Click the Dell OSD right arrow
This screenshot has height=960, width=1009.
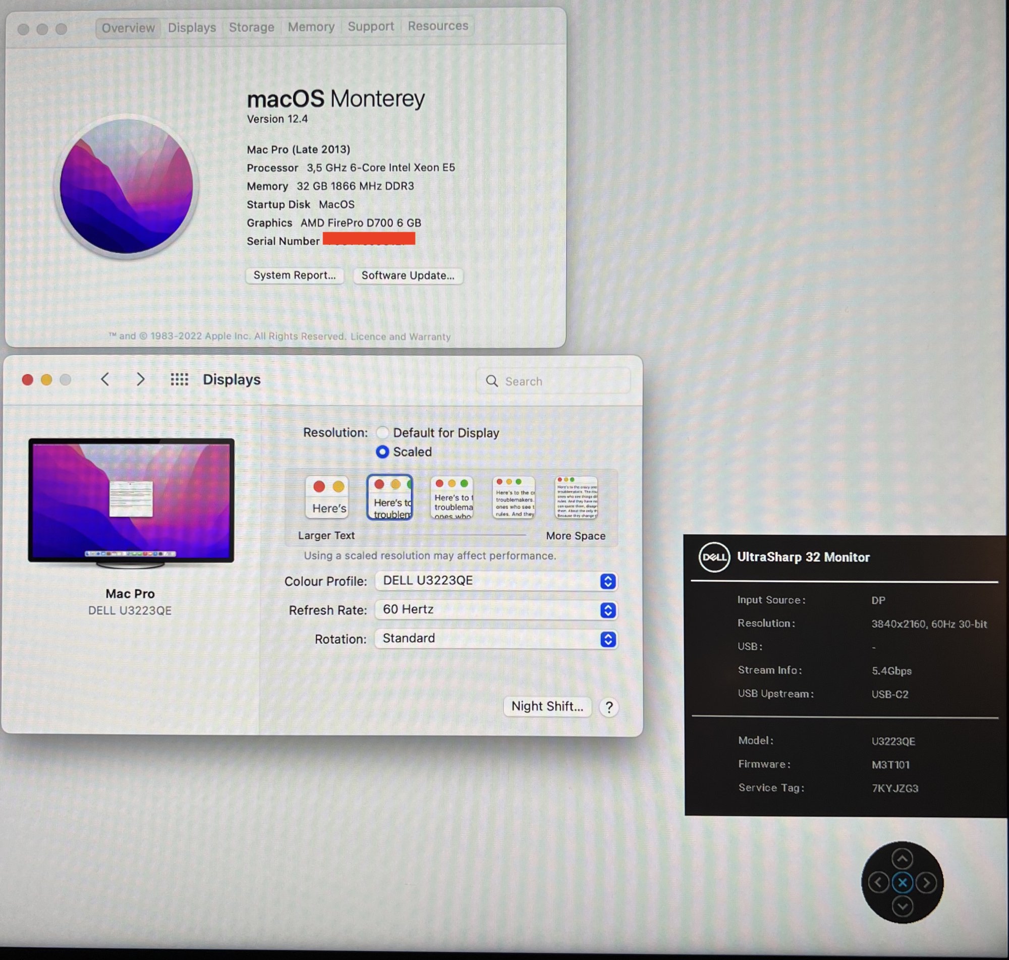[x=926, y=882]
